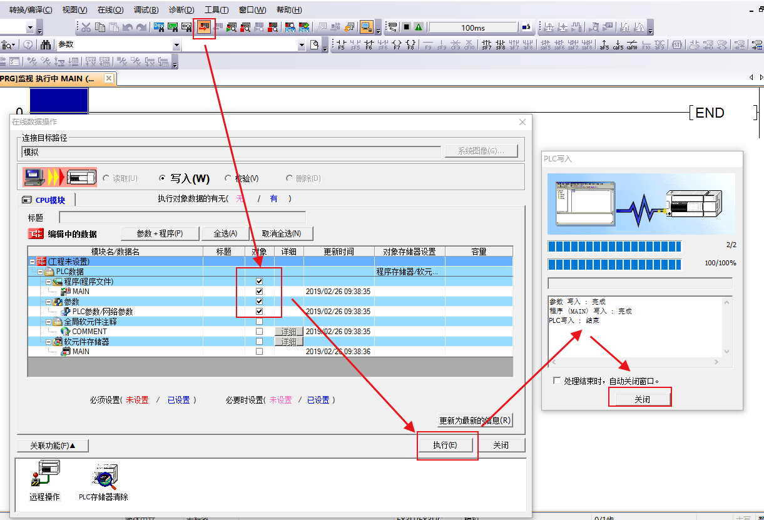Uncheck the 程序(程序文件) row checkbox
Viewport: 764px width, 520px height.
[259, 282]
